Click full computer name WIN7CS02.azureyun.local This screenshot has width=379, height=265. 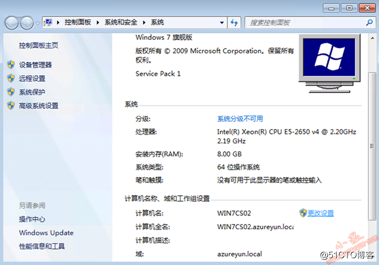(x=255, y=227)
